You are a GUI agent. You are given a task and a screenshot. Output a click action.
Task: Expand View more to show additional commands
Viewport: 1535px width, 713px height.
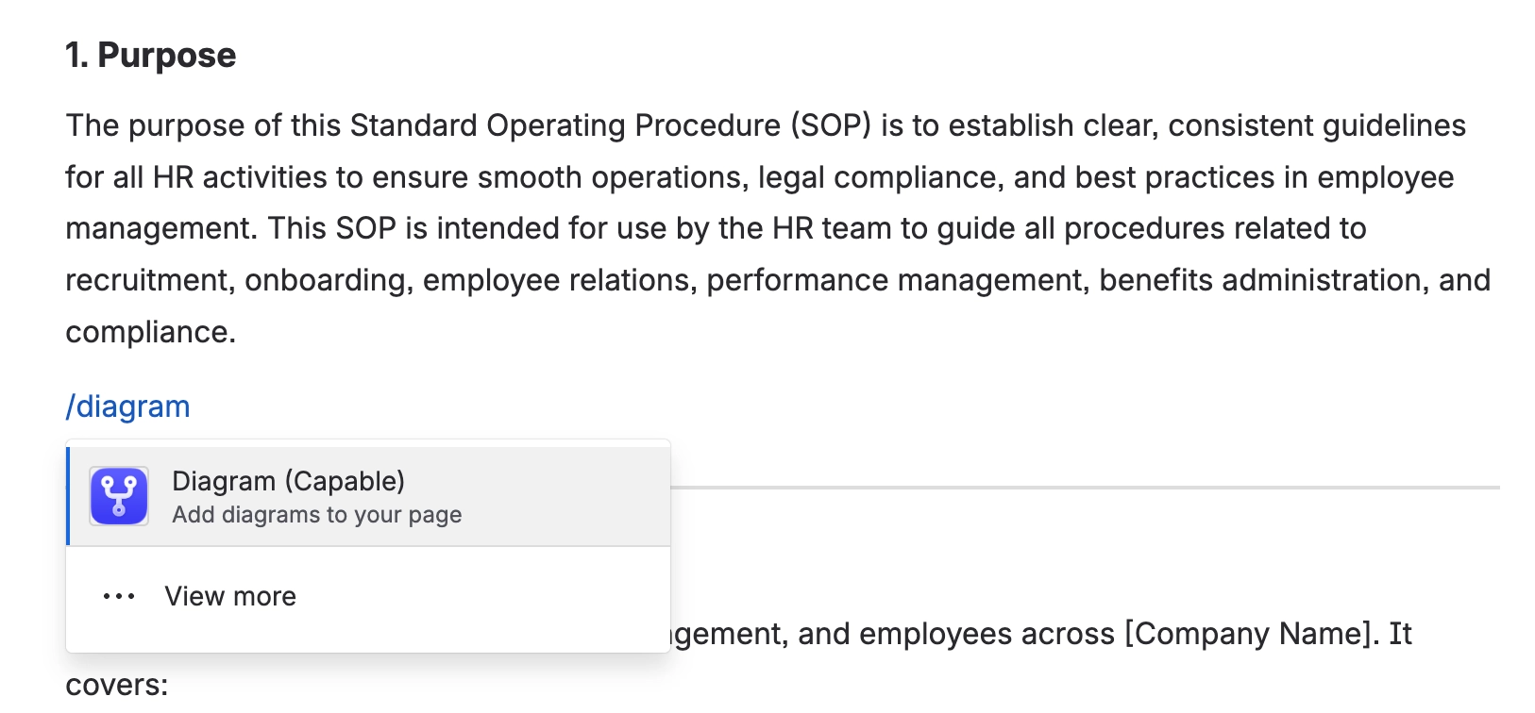[229, 595]
